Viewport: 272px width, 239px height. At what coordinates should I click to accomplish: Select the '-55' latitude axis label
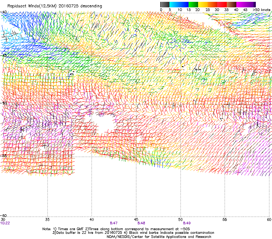click(x=3, y=156)
